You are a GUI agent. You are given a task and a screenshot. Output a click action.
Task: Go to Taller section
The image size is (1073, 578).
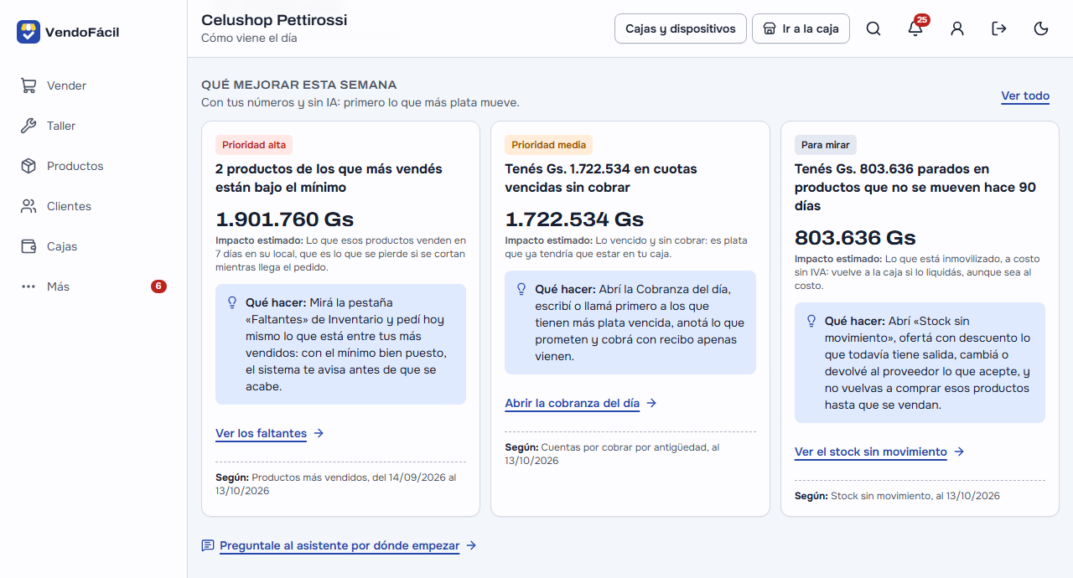(x=93, y=126)
